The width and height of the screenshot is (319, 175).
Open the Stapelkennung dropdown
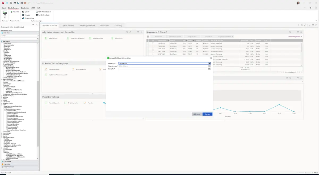coord(209,66)
